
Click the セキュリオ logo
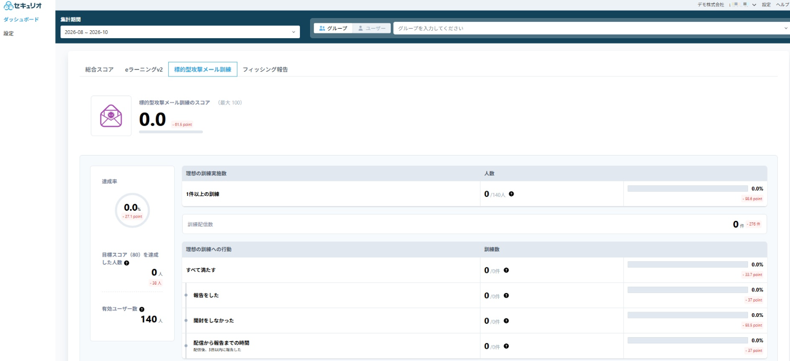[23, 5]
